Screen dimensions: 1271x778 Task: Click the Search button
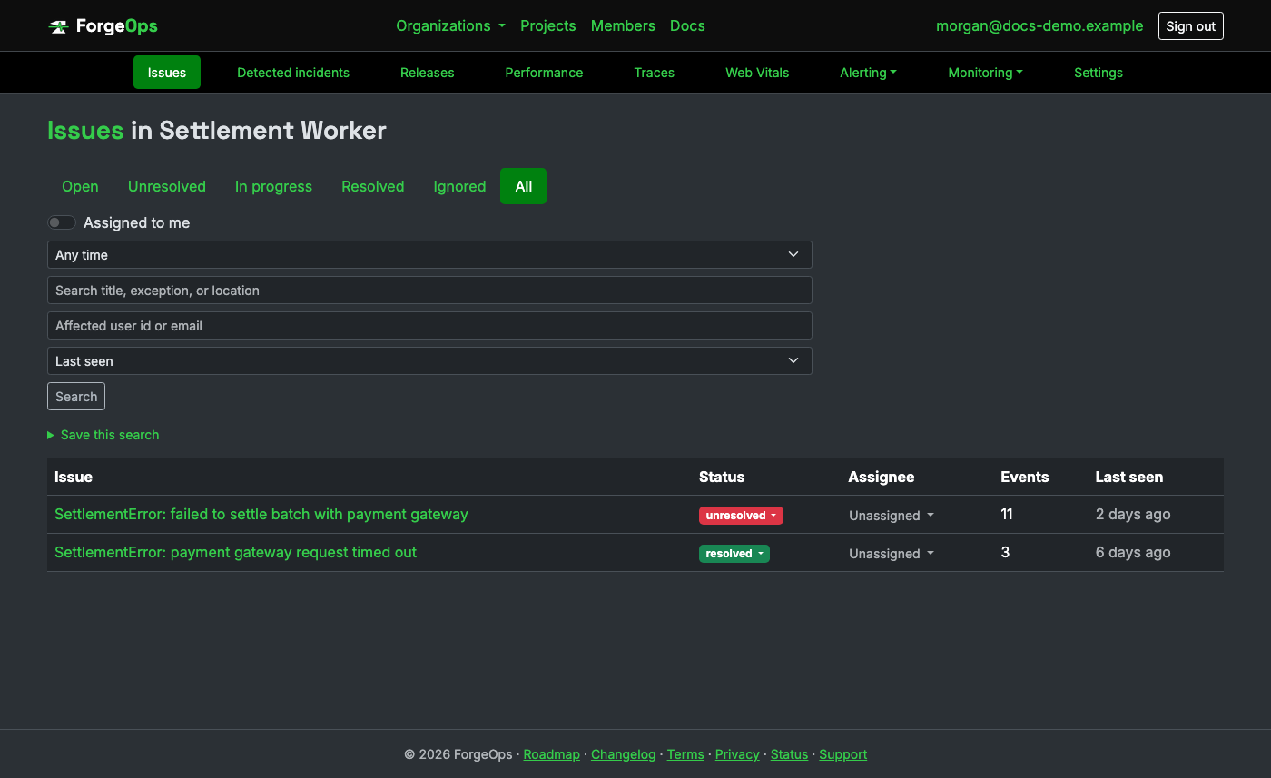point(76,397)
